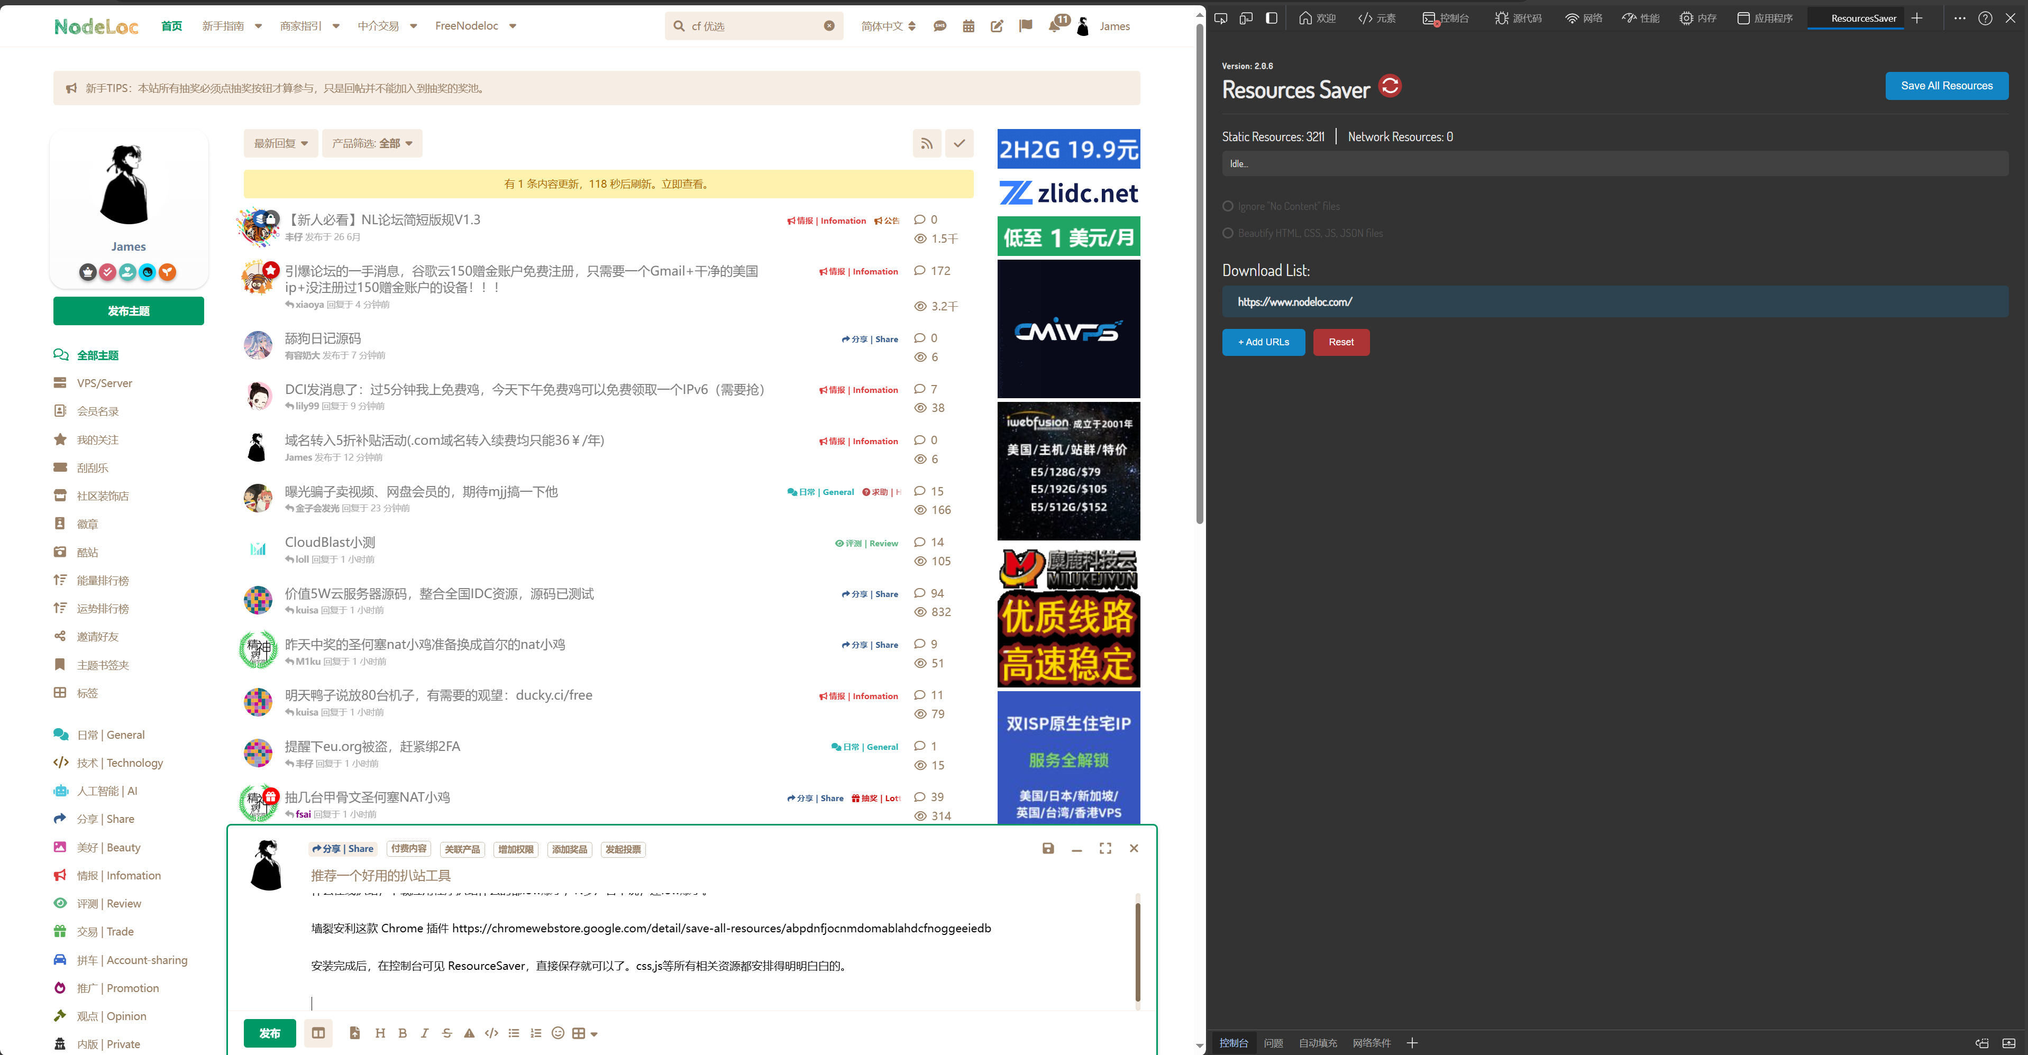Toggle Ignore No Content Files checkbox

(x=1229, y=205)
